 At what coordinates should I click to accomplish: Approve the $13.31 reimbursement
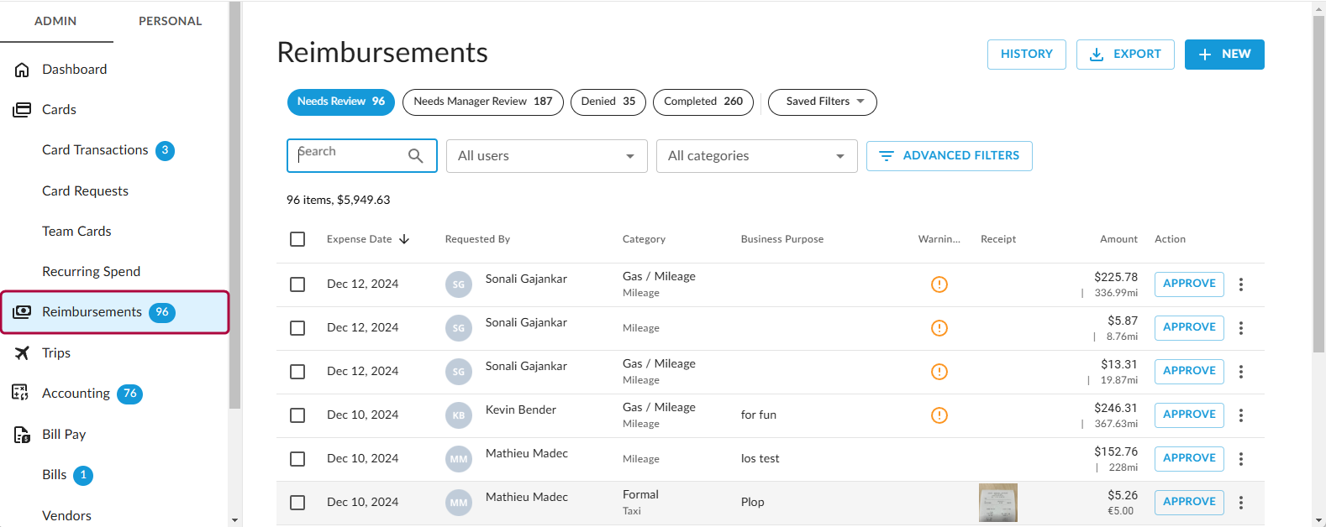(x=1189, y=372)
